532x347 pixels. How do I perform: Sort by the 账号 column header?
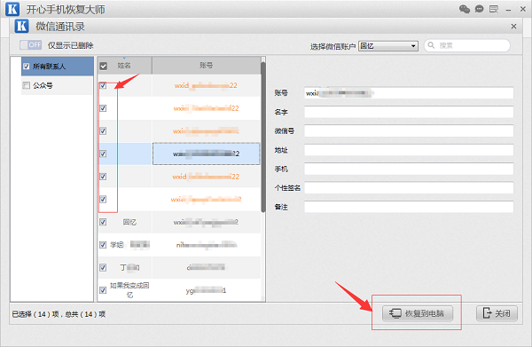coord(206,65)
